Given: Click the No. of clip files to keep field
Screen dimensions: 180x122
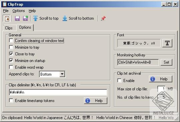Looking at the screenshot, I should (x=161, y=97).
